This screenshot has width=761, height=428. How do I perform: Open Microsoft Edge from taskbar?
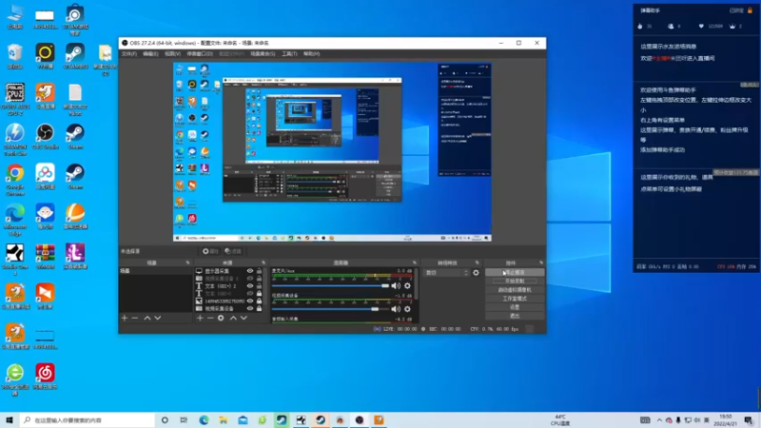204,420
